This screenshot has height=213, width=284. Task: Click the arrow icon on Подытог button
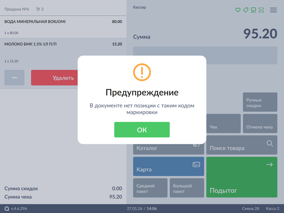tap(269, 165)
